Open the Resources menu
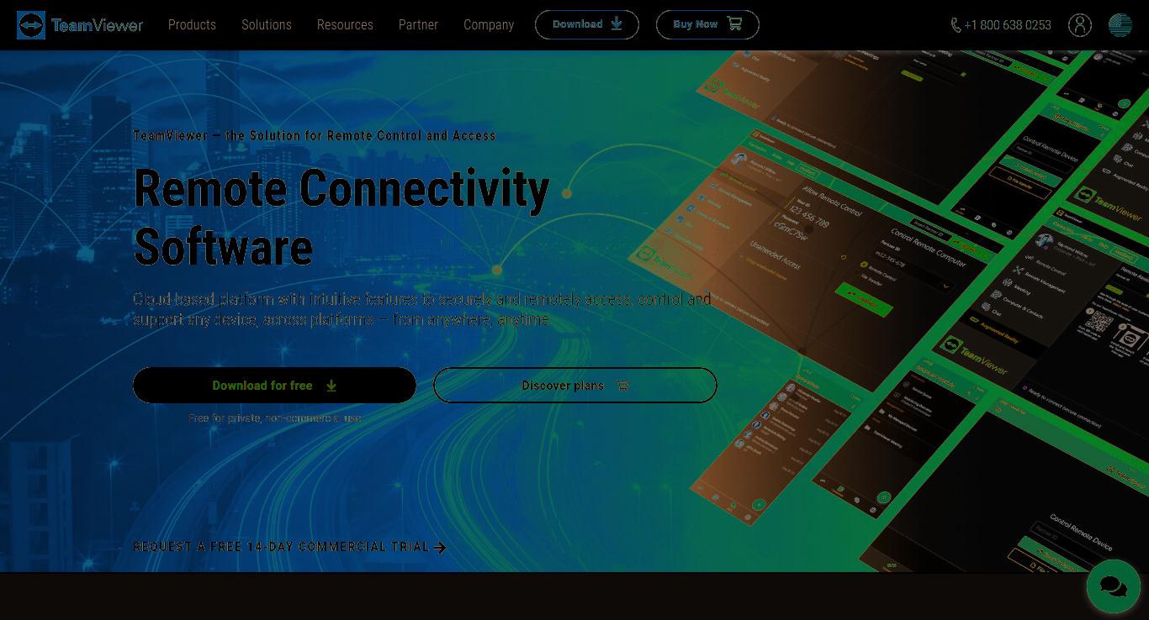The height and width of the screenshot is (620, 1149). [x=345, y=25]
